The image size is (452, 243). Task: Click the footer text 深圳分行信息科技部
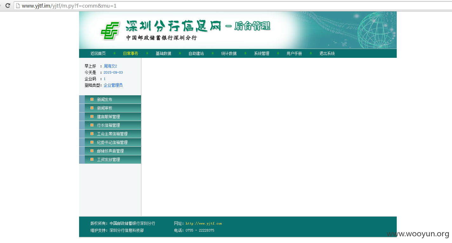[x=126, y=230]
